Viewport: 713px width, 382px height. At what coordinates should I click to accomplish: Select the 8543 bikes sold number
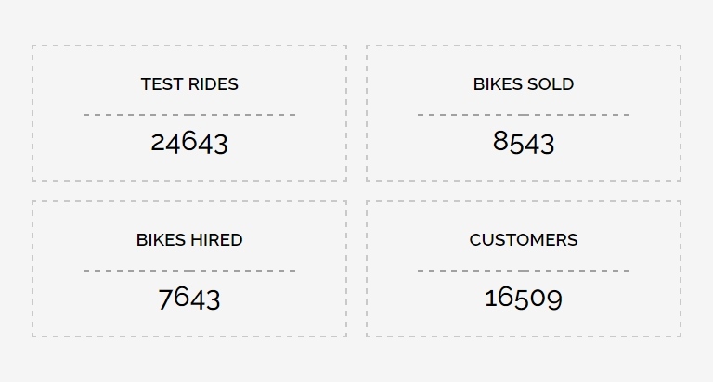pos(524,142)
